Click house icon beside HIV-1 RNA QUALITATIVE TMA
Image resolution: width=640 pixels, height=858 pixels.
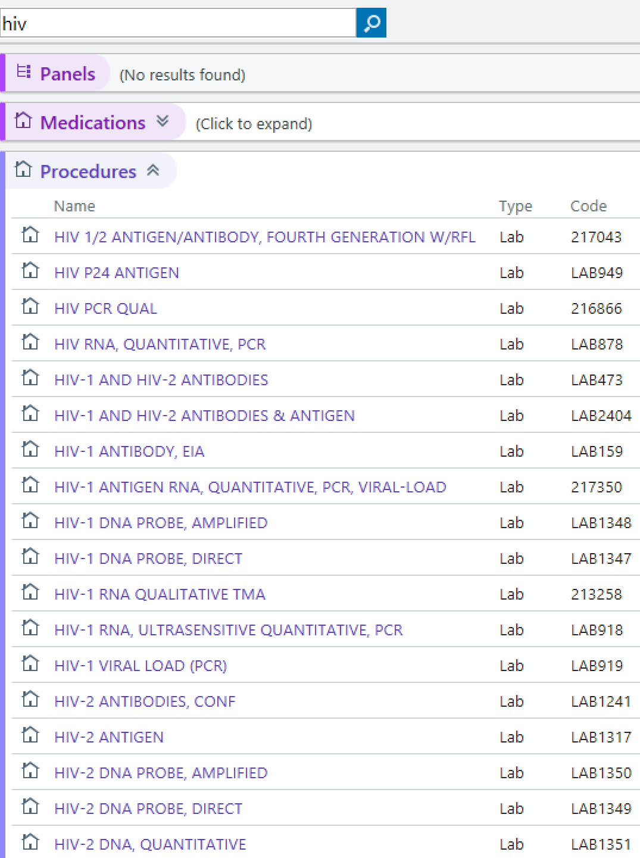click(x=30, y=592)
